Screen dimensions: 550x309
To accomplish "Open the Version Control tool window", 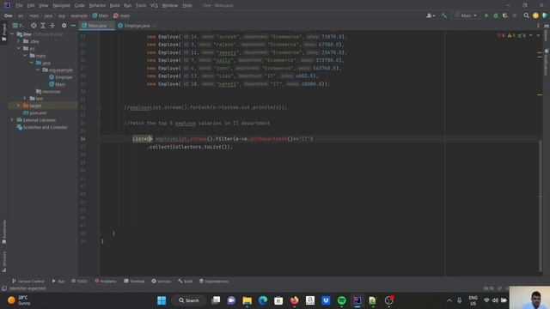I will [28, 281].
